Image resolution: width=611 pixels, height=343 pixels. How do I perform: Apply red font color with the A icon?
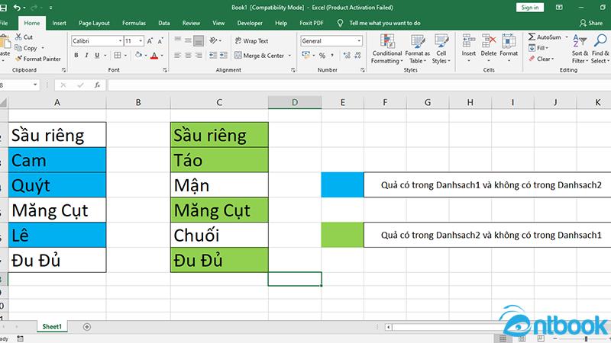pos(154,55)
